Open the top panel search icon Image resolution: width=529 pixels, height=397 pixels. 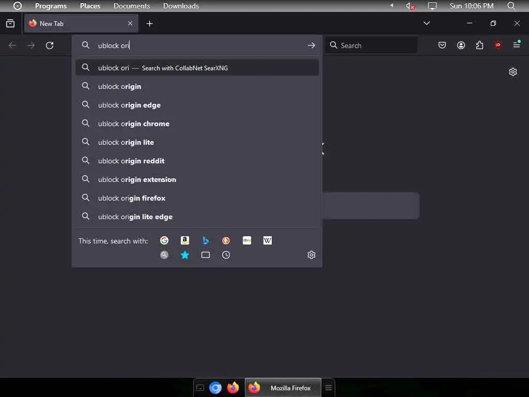click(x=511, y=6)
